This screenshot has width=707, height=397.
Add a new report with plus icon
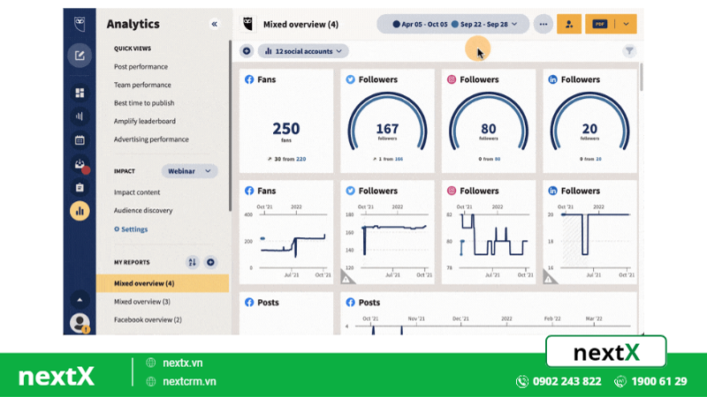pyautogui.click(x=210, y=262)
